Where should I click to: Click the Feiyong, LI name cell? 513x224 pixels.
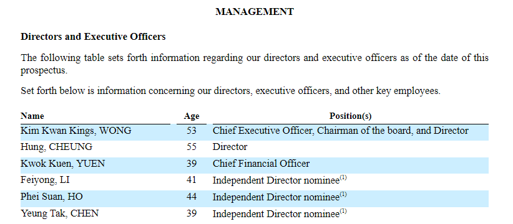click(45, 180)
